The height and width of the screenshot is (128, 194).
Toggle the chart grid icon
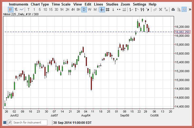pos(108,10)
